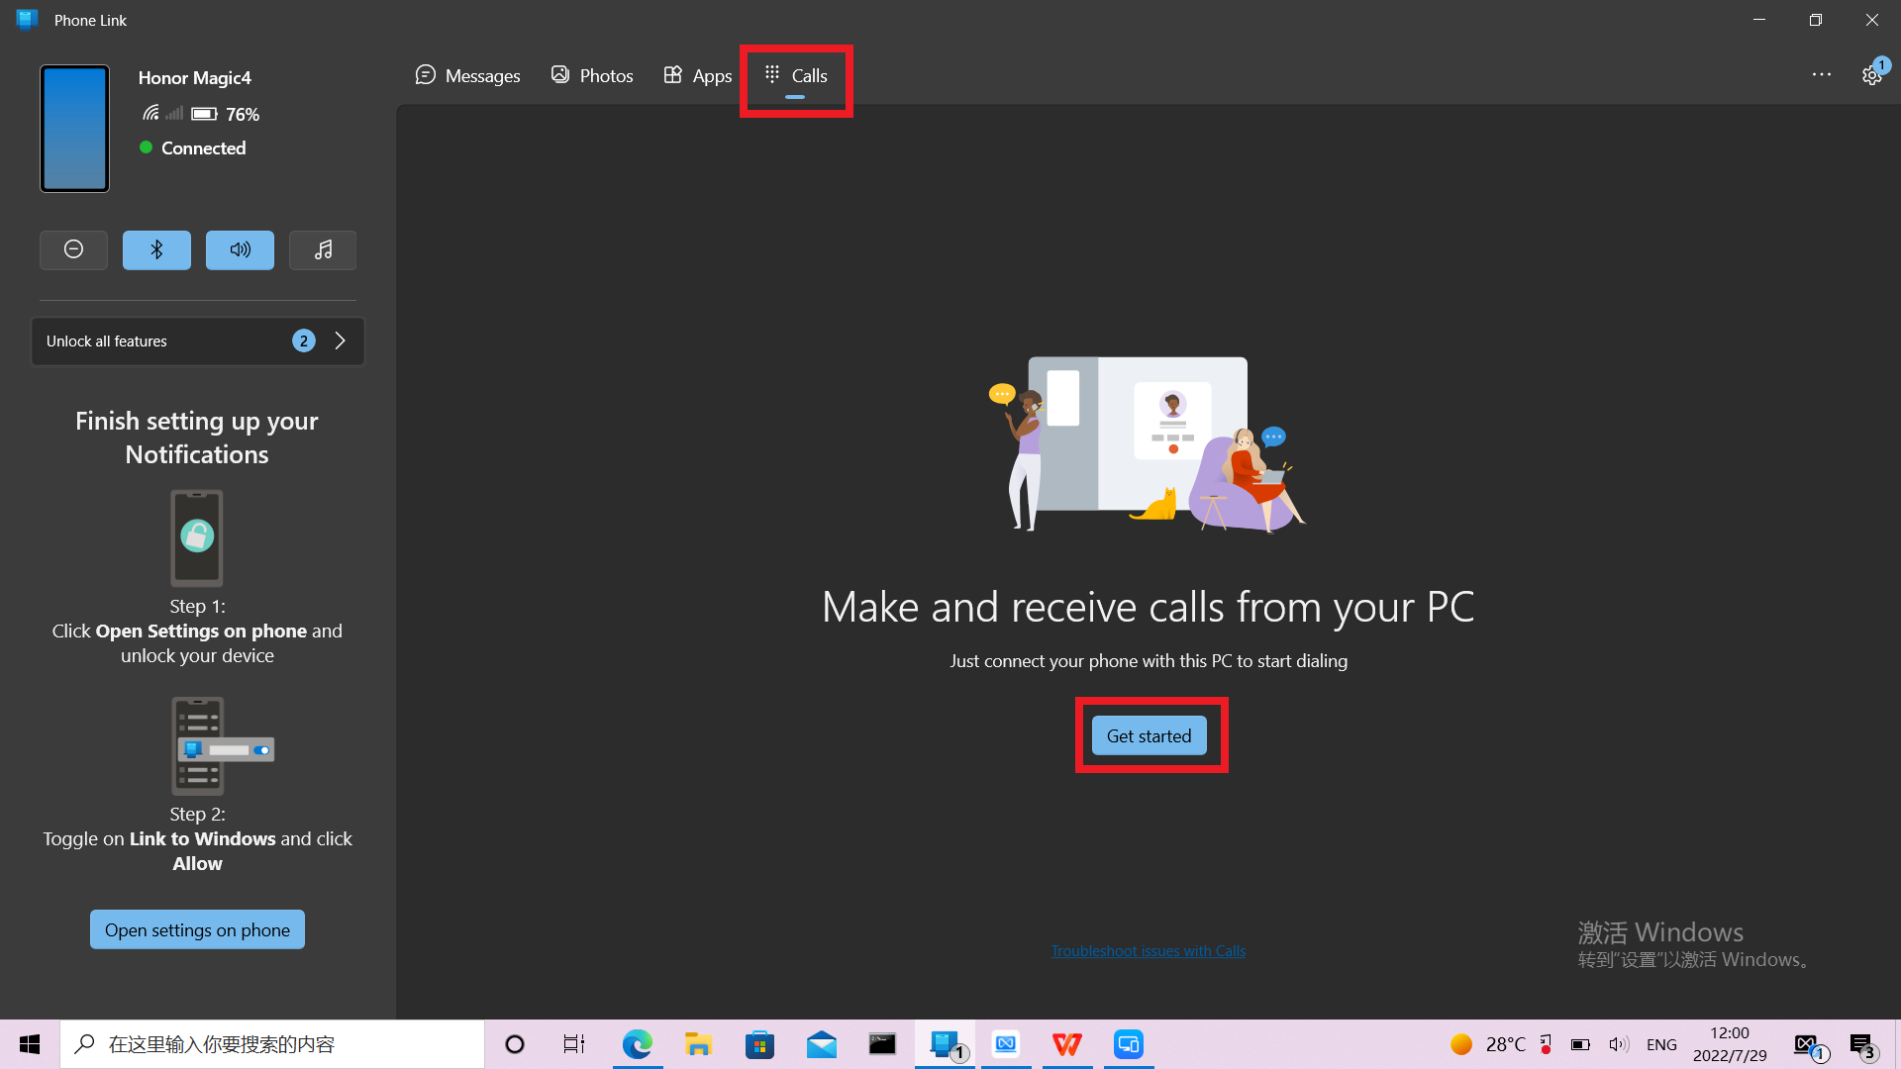
Task: Click the white-and-blue icon left of WPS on the taskbar
Action: (x=1006, y=1044)
